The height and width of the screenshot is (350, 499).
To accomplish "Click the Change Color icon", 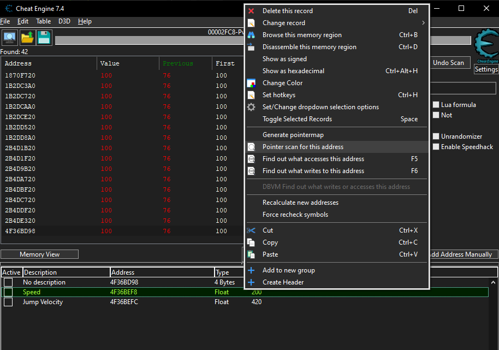I will pyautogui.click(x=251, y=83).
